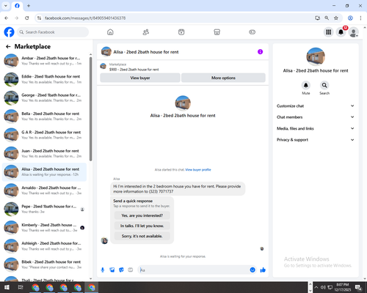Open the browser zoom magnifier icon

327,18
